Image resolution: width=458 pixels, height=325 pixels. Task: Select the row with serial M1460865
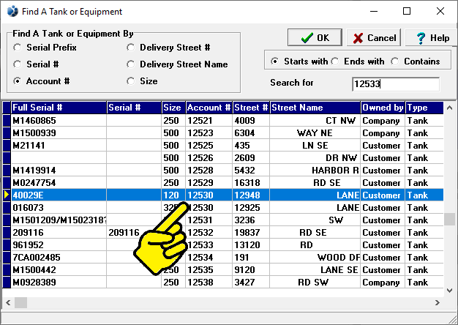point(59,121)
